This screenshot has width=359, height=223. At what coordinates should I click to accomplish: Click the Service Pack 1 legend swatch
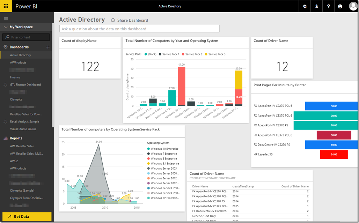(160, 54)
